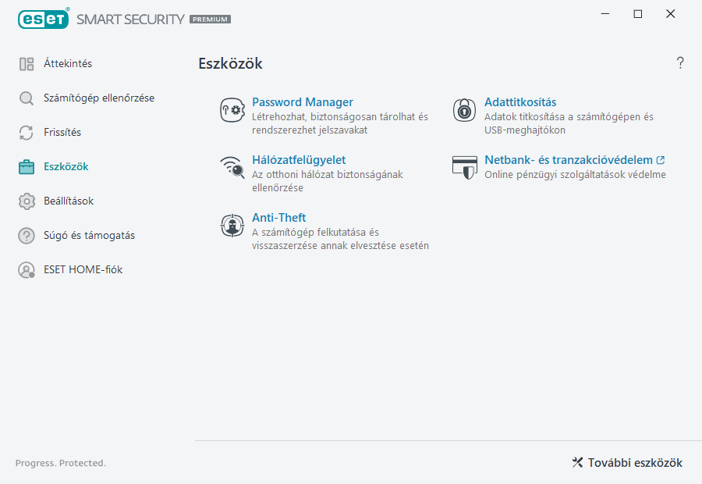This screenshot has width=702, height=484.
Task: Click the Súgó és támogatás question icon
Action: (26, 235)
